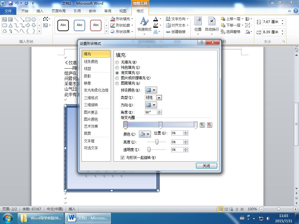
Task: Click the Transparency (透明度) slider handle
Action: 149,150
